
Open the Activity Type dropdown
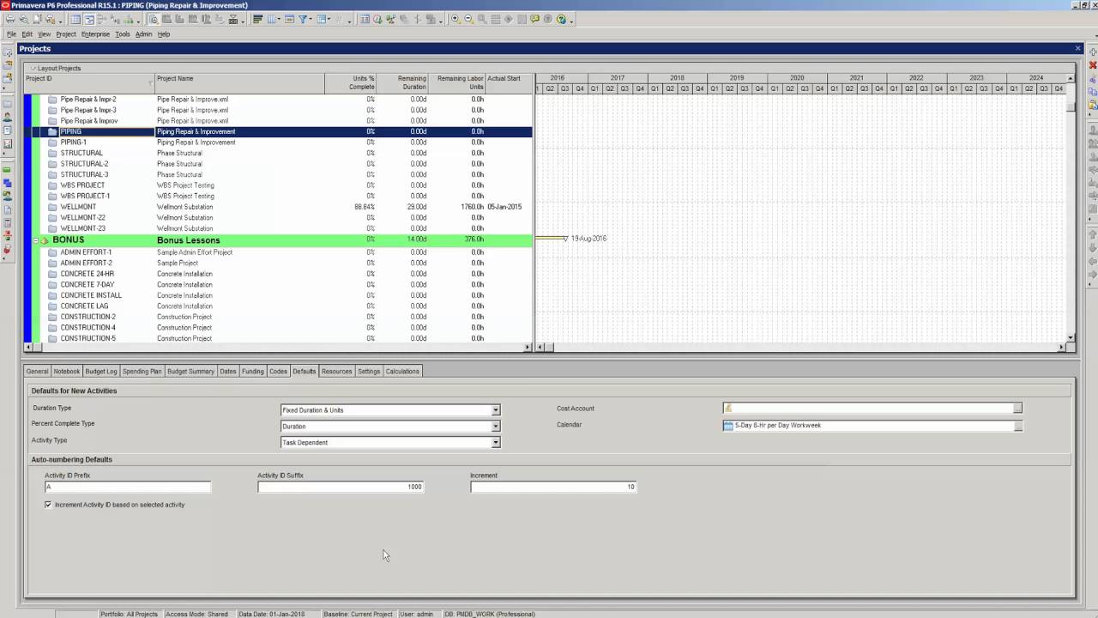[x=495, y=443]
